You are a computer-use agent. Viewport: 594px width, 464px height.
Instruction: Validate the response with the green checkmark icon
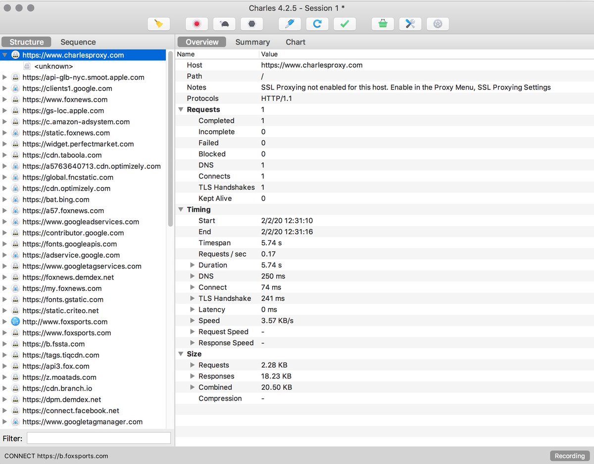[x=345, y=23]
